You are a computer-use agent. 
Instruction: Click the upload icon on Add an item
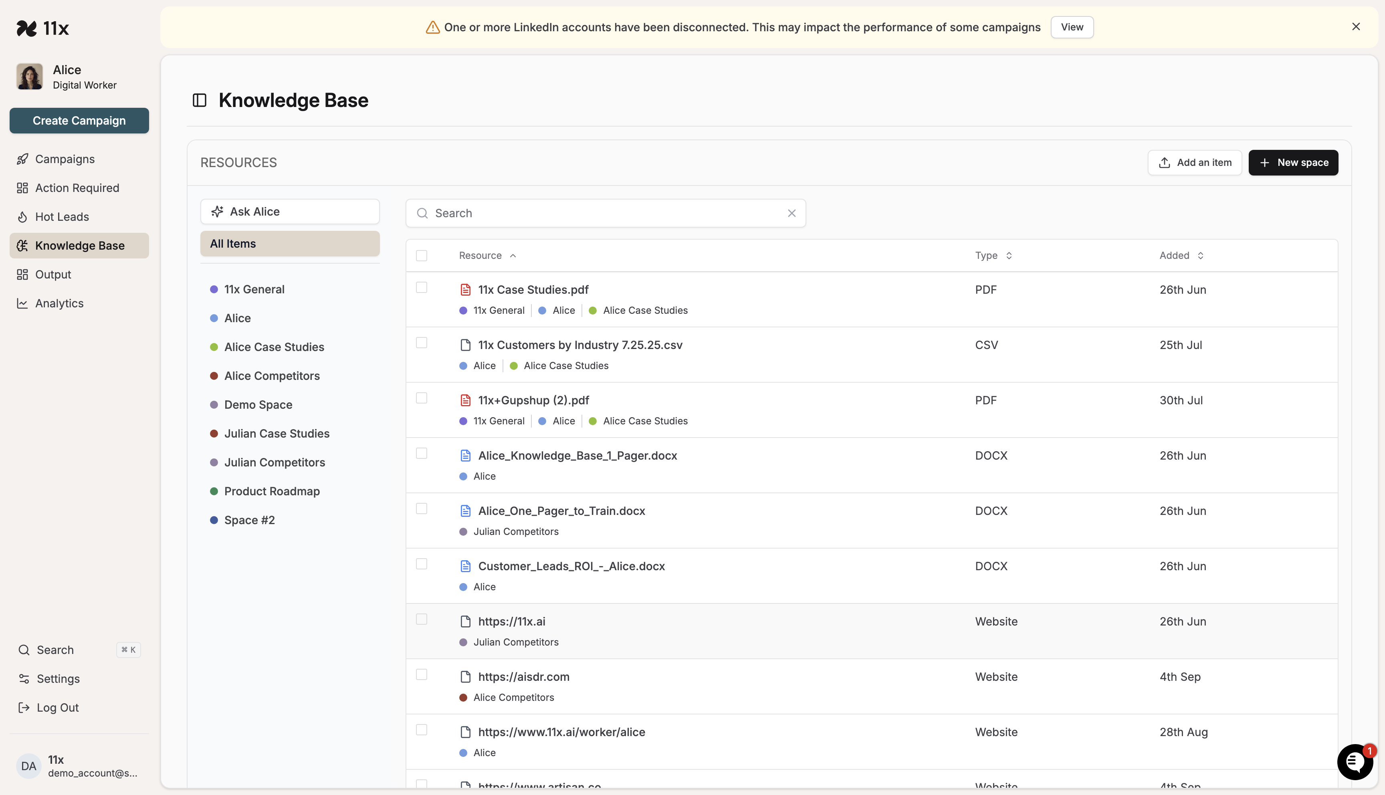[x=1165, y=162]
